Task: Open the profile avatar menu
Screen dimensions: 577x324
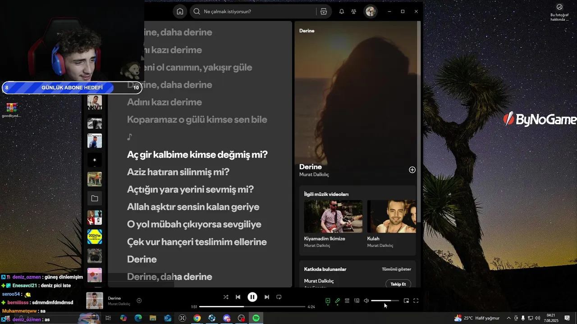Action: pos(371,12)
